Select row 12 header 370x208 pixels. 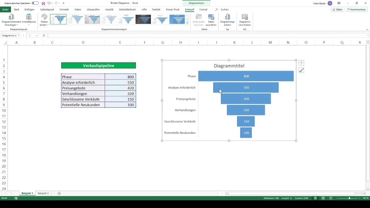(4, 121)
